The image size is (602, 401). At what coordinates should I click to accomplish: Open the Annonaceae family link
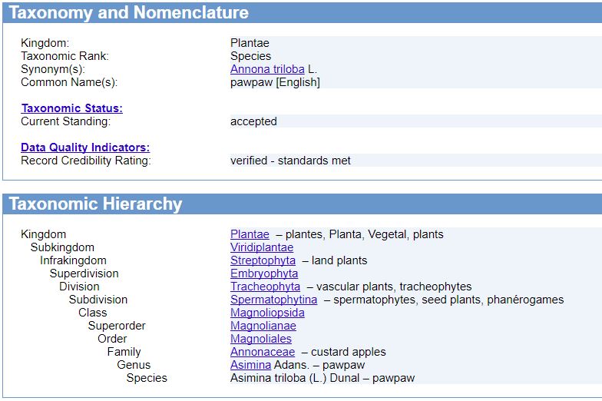[263, 352]
